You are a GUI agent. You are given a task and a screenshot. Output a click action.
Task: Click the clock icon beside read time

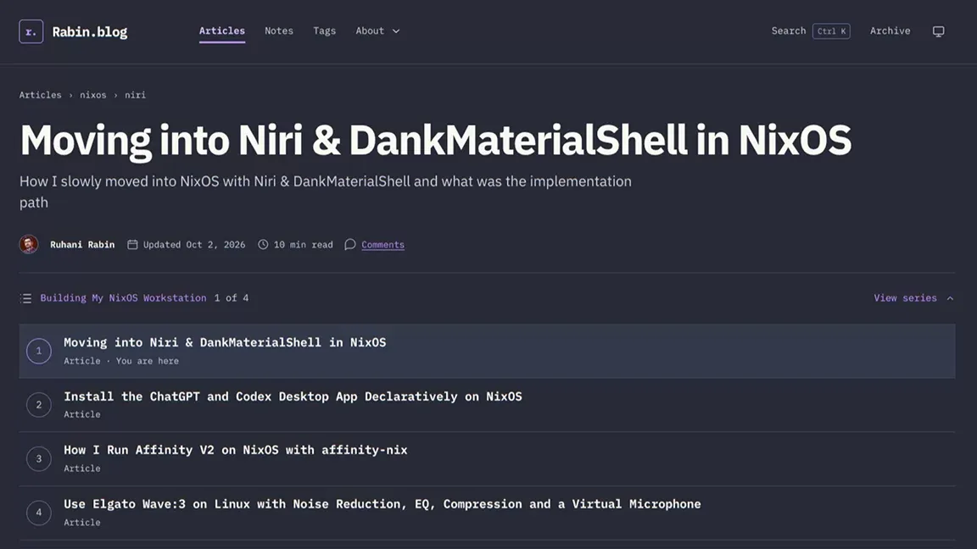point(263,245)
